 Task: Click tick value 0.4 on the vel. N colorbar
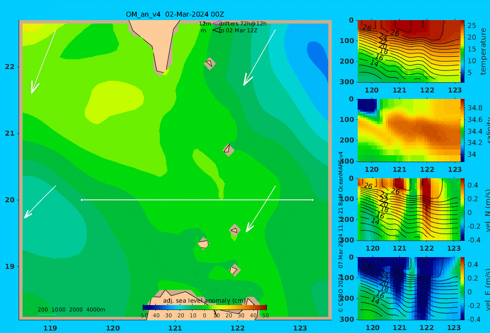(472, 185)
